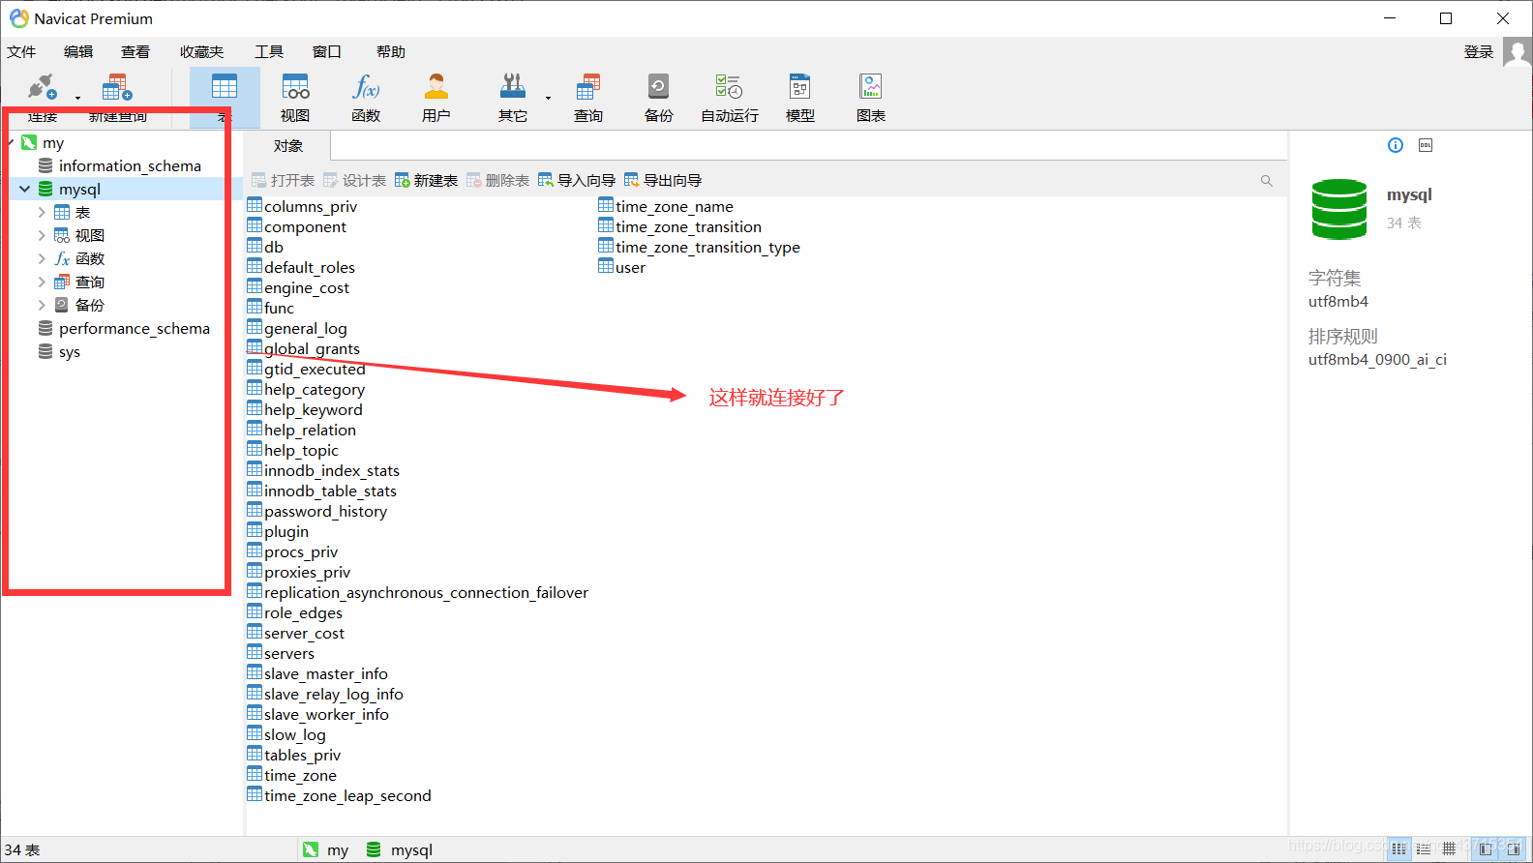Open the 查询 (Query) toolbar icon
The height and width of the screenshot is (863, 1533).
click(x=588, y=87)
